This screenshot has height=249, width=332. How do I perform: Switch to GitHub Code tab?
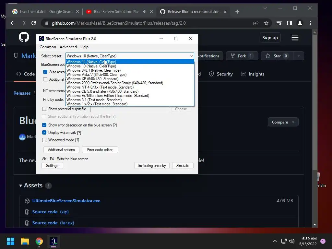coord(25,74)
